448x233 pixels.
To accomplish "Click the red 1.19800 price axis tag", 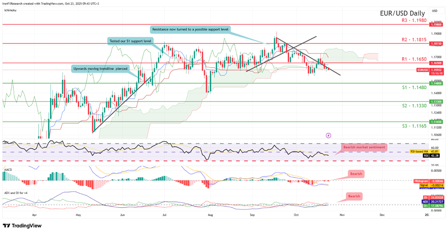I will click(x=436, y=24).
